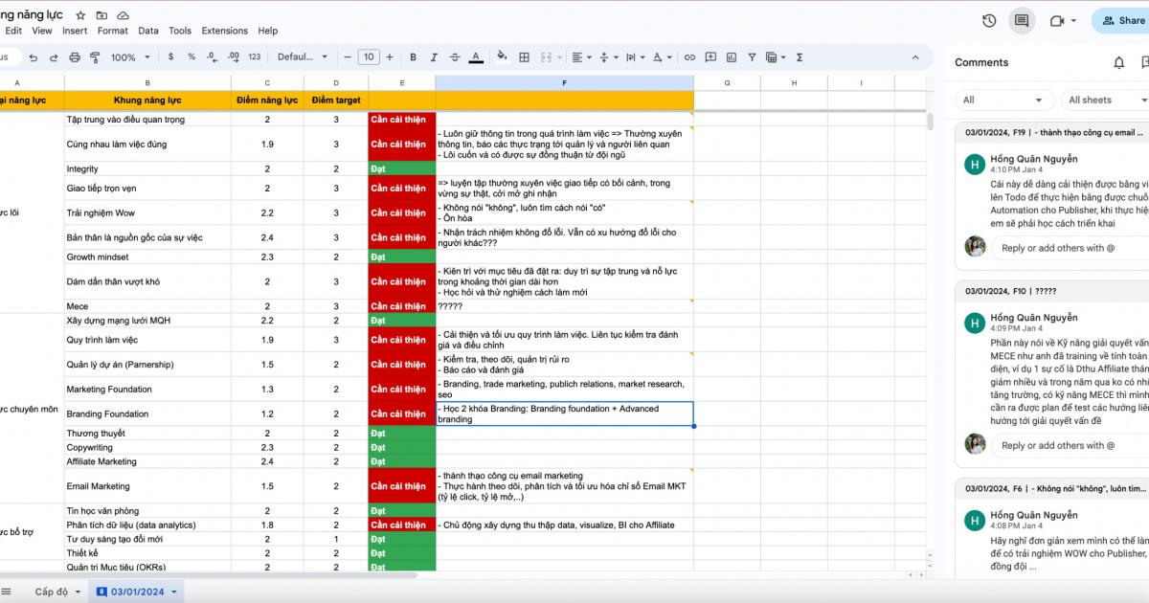This screenshot has width=1149, height=603.
Task: Open comment notification settings bell
Action: pos(1118,62)
